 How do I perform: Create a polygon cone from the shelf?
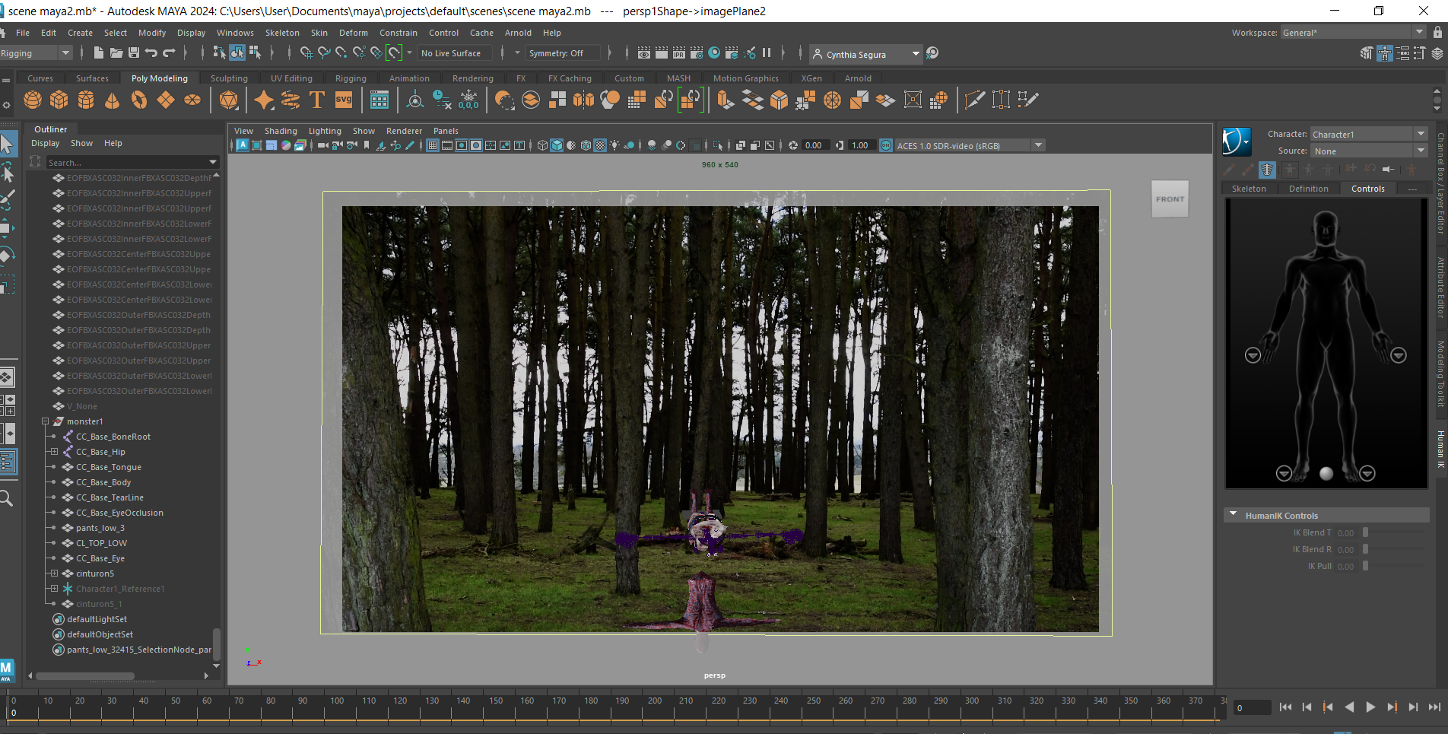[113, 100]
